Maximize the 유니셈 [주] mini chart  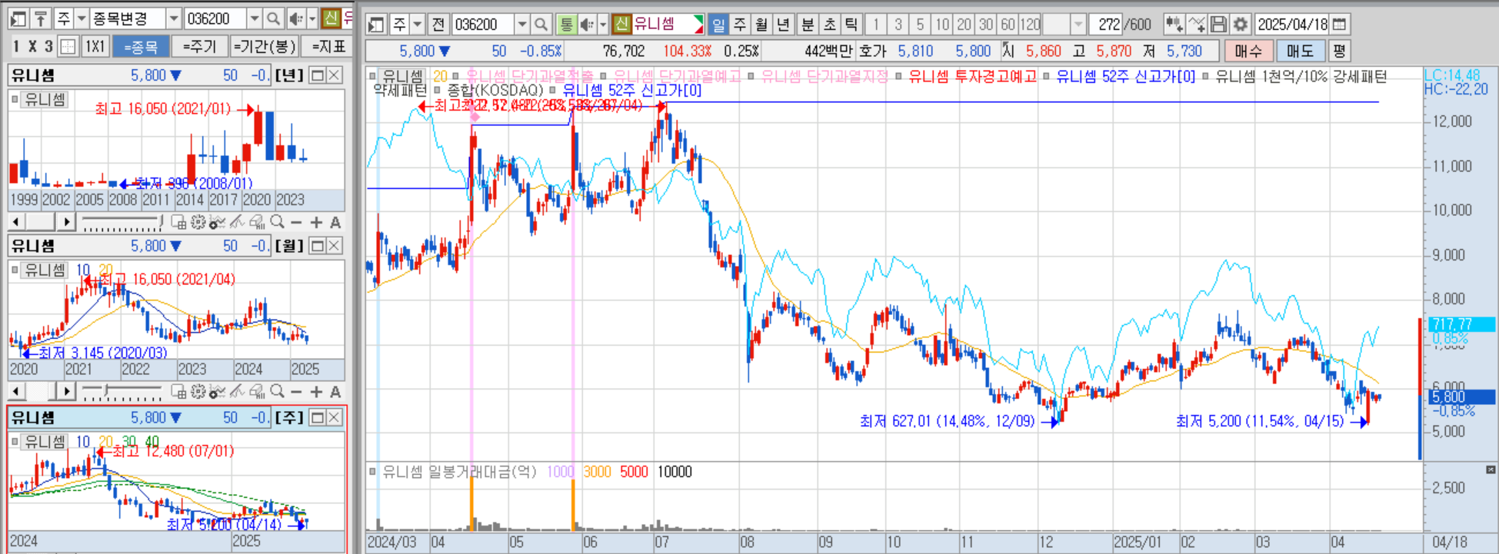[x=317, y=417]
